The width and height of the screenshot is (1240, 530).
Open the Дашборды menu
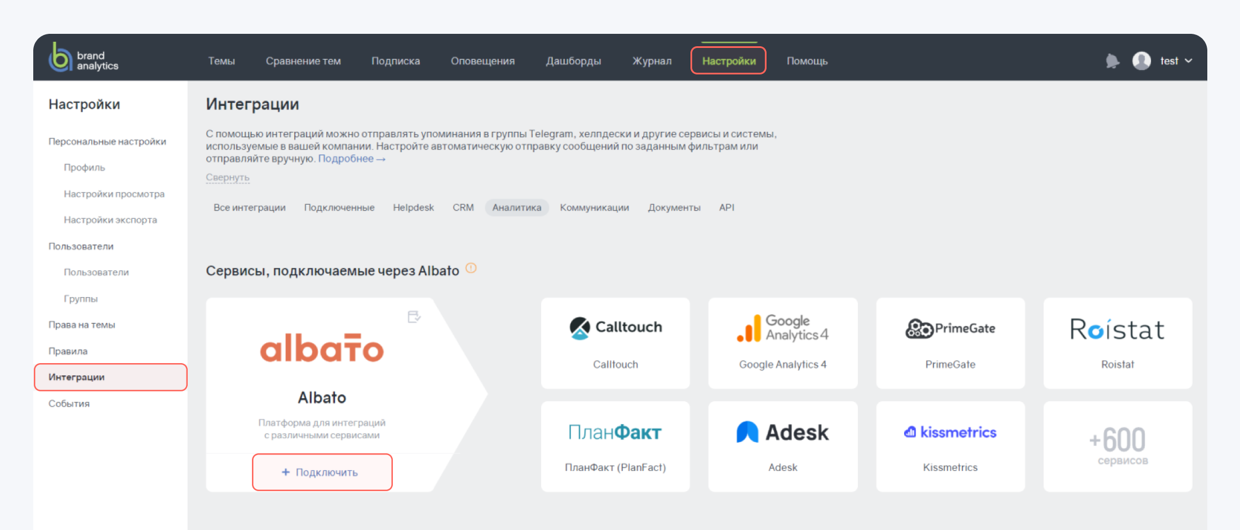pos(573,61)
